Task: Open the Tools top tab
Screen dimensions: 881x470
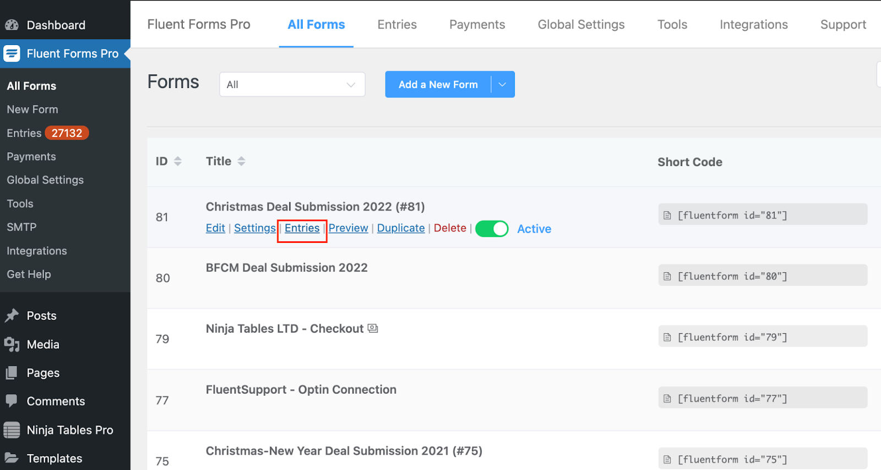Action: coord(672,25)
